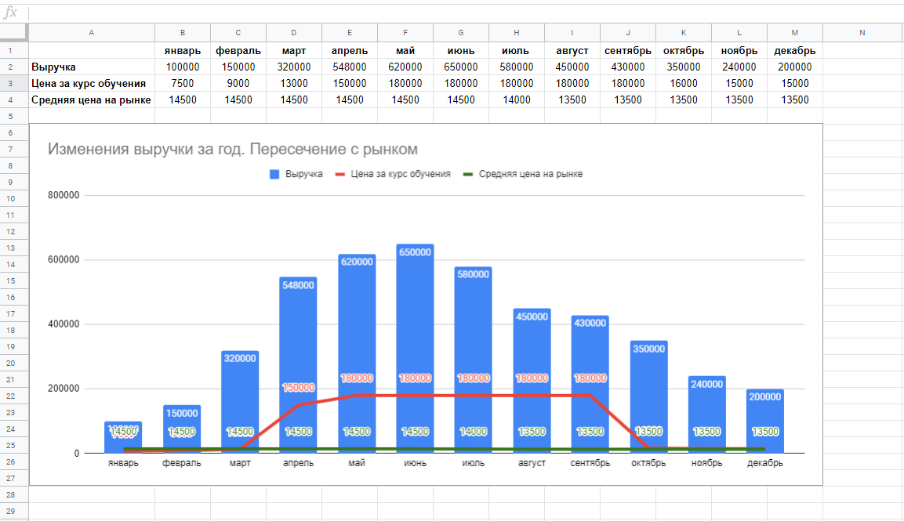Click the formula bar input field
This screenshot has height=521, width=904.
pos(466,12)
